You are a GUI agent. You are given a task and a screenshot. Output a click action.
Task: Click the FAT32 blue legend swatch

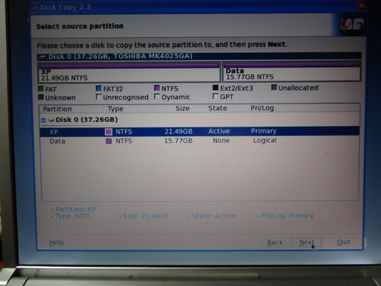pyautogui.click(x=98, y=89)
